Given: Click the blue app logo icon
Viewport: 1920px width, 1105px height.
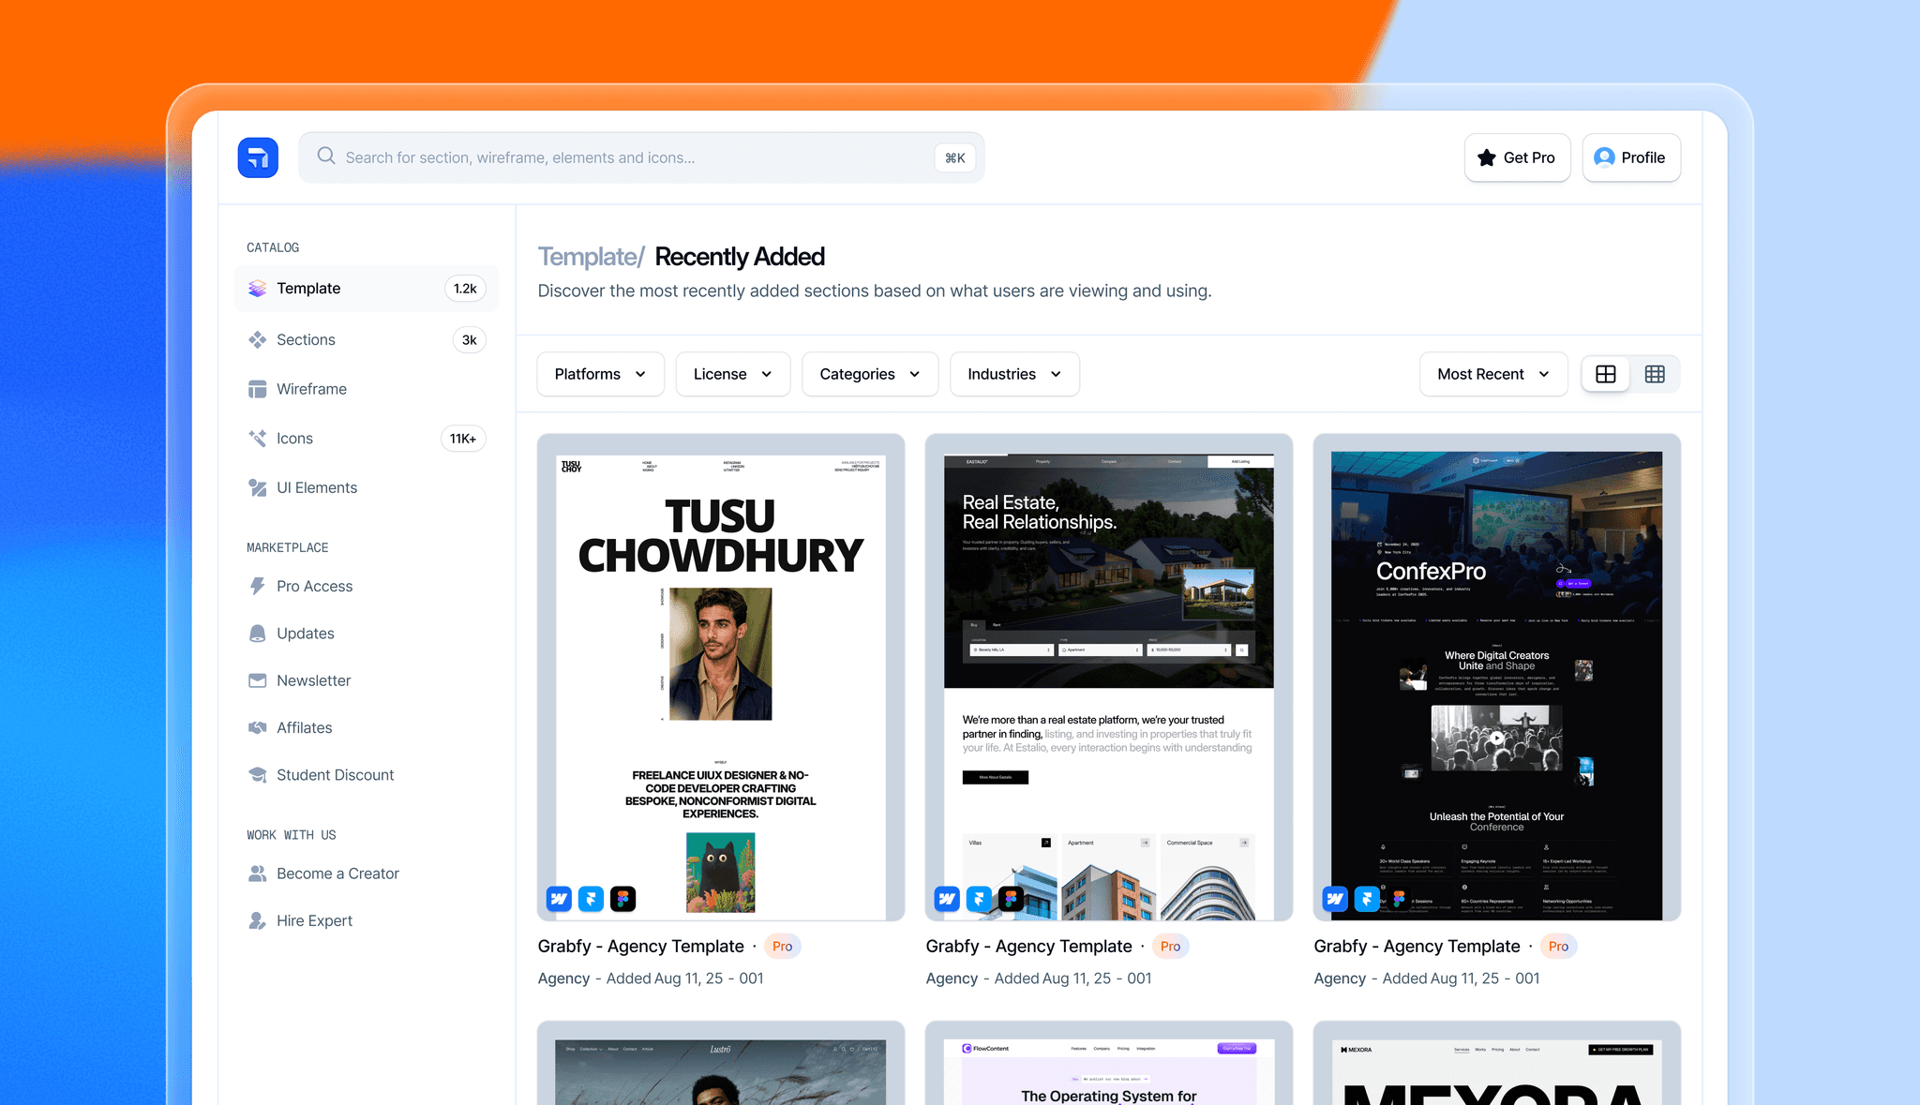Looking at the screenshot, I should tap(258, 157).
